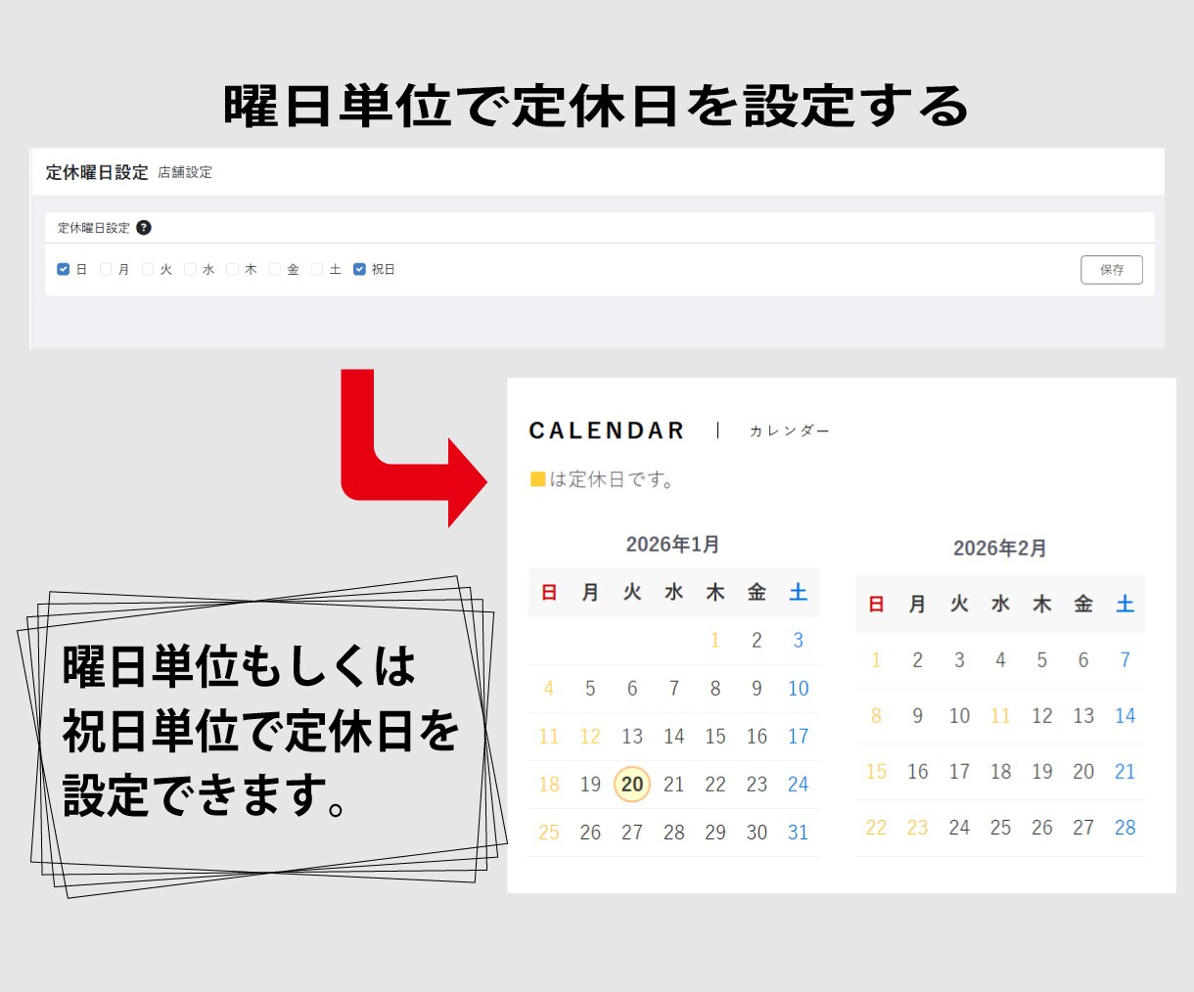Select January 1 in the January calendar

click(x=715, y=640)
